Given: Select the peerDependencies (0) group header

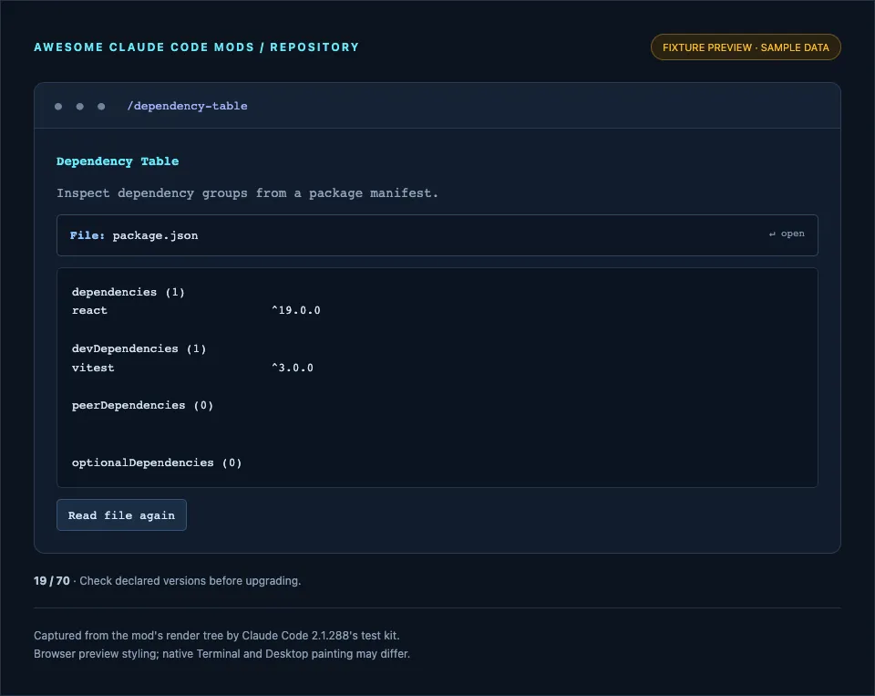Looking at the screenshot, I should pyautogui.click(x=143, y=406).
